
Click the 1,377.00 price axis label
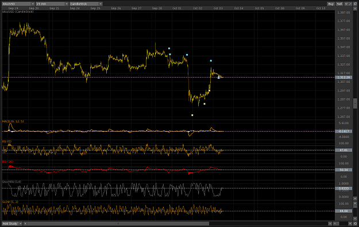click(343, 21)
